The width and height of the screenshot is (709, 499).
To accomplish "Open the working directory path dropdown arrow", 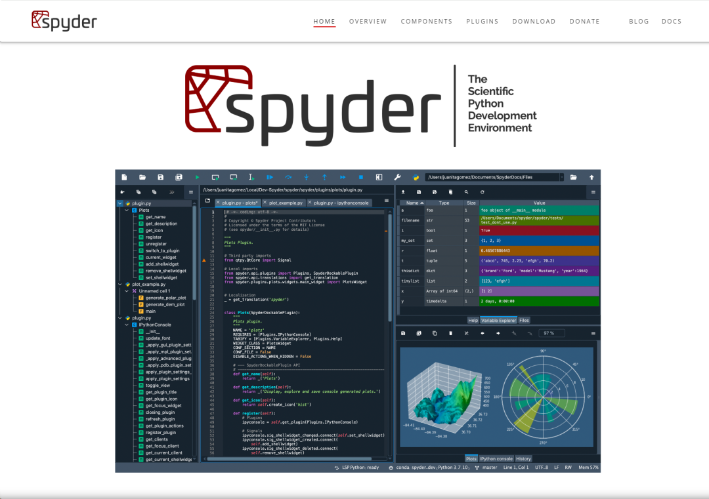I will (561, 178).
